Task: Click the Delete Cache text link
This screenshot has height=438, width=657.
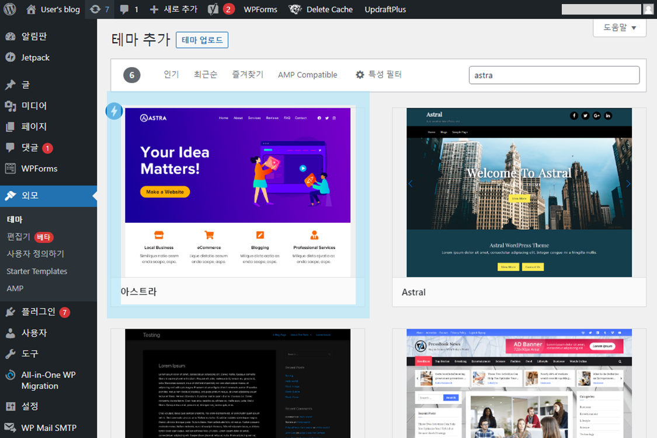Action: coord(330,9)
